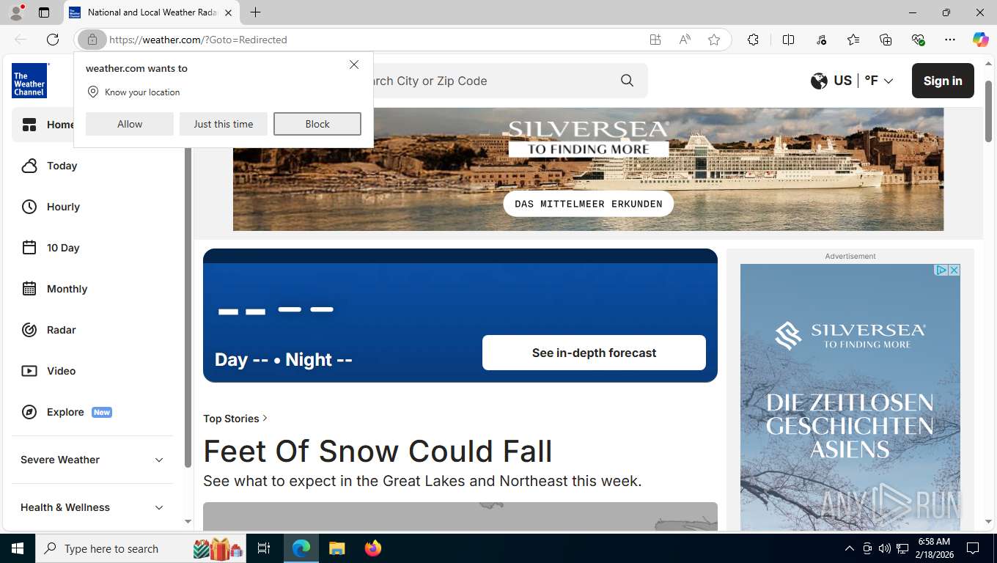Image resolution: width=997 pixels, height=563 pixels.
Task: Open Browser essentials heart icon
Action: click(918, 40)
